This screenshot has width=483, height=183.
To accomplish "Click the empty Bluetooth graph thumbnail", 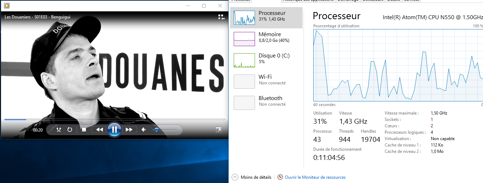I will click(244, 103).
